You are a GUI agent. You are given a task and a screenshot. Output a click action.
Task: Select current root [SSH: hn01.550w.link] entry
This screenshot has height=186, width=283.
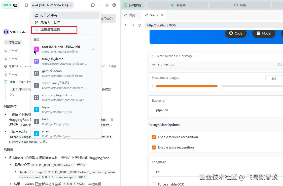pos(66,49)
